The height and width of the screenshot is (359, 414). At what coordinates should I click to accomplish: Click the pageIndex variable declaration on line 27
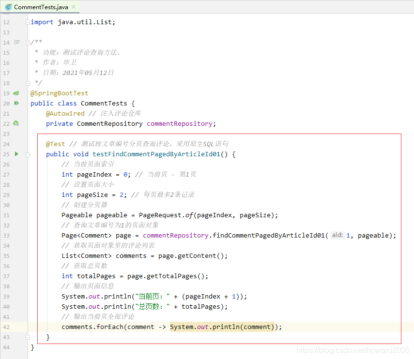coord(94,175)
